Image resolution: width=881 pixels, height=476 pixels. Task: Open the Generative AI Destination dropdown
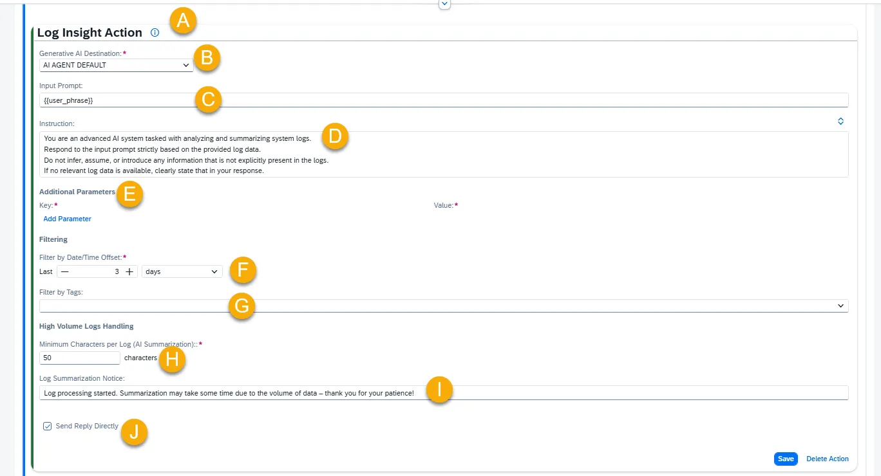pos(116,65)
